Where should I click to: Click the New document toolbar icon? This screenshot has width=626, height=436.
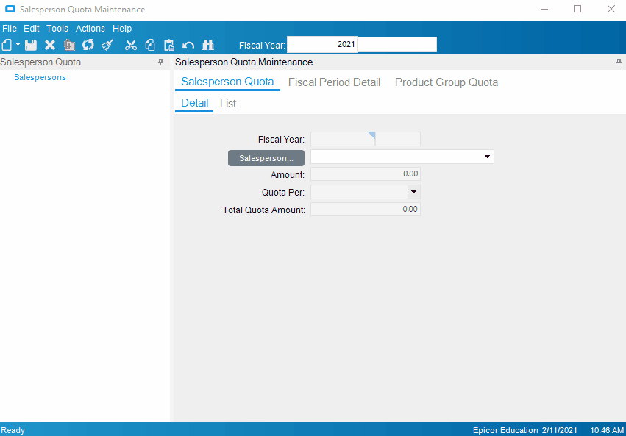tap(7, 45)
